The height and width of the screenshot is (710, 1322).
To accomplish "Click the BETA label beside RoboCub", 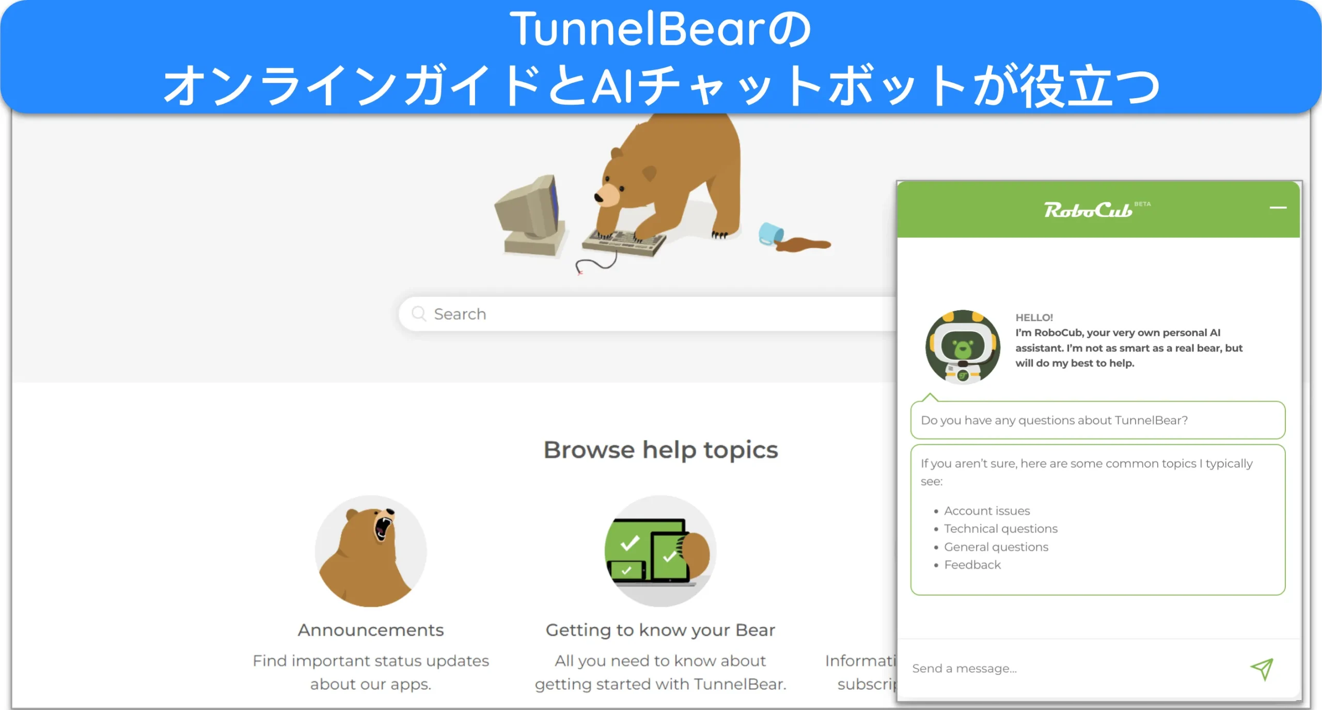I will [x=1142, y=204].
